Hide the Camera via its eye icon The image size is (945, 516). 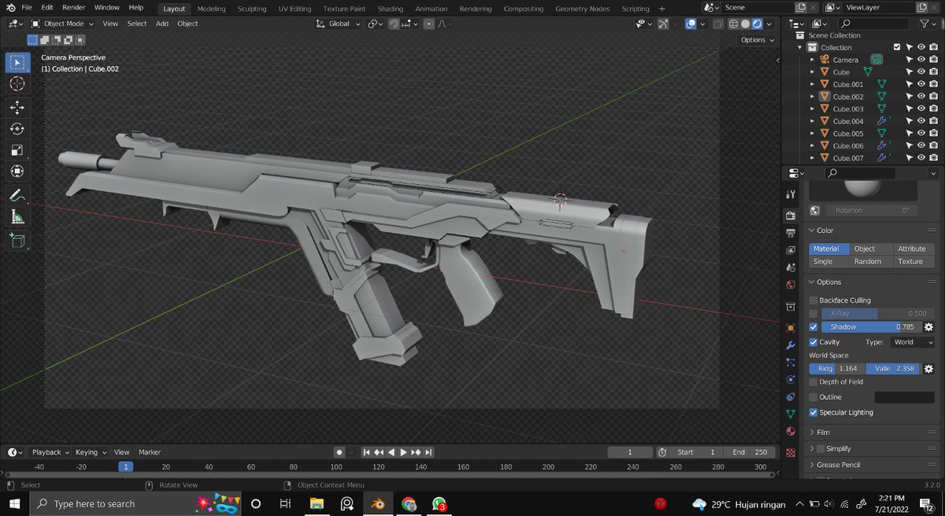[921, 60]
